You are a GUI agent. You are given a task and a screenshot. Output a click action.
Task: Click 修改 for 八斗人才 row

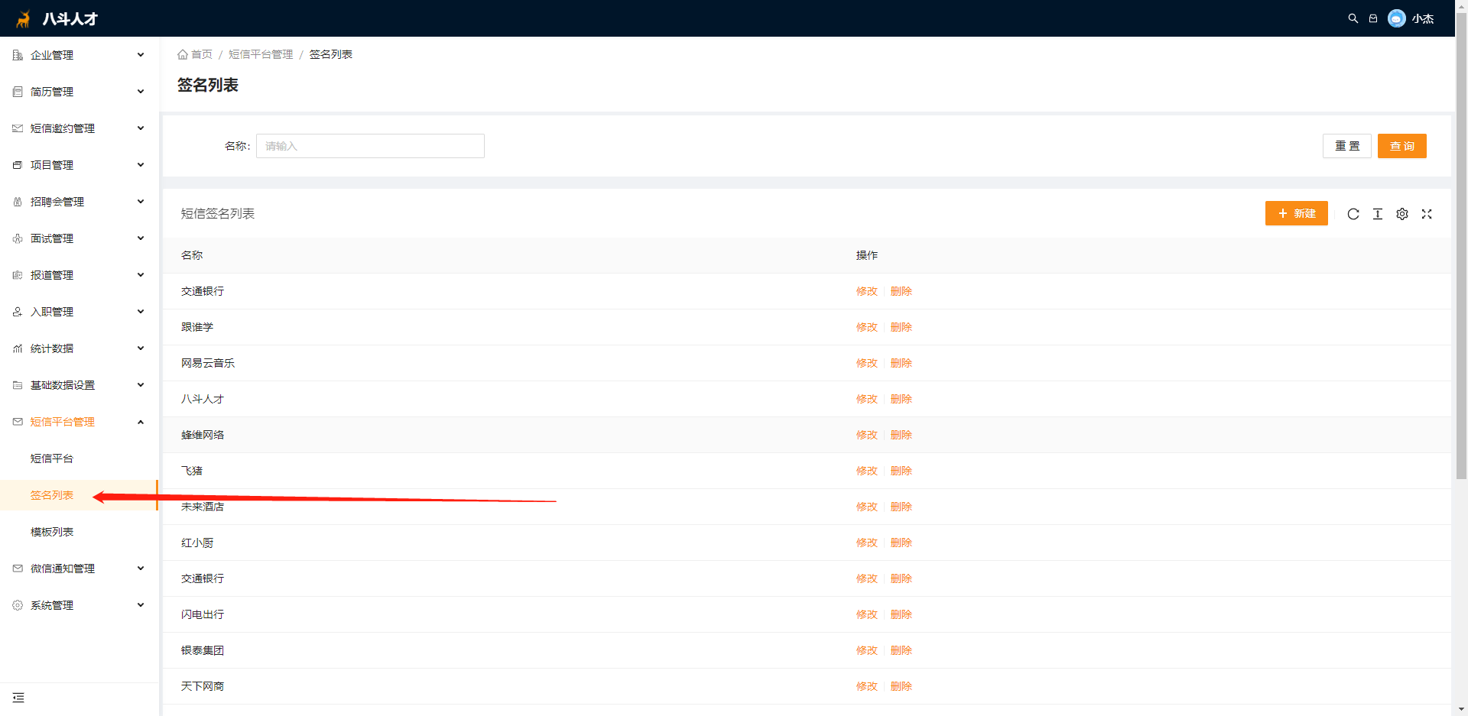[867, 399]
